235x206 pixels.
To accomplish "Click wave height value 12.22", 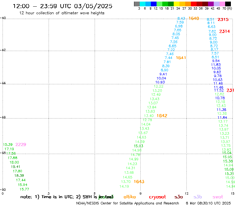I will [158, 86].
